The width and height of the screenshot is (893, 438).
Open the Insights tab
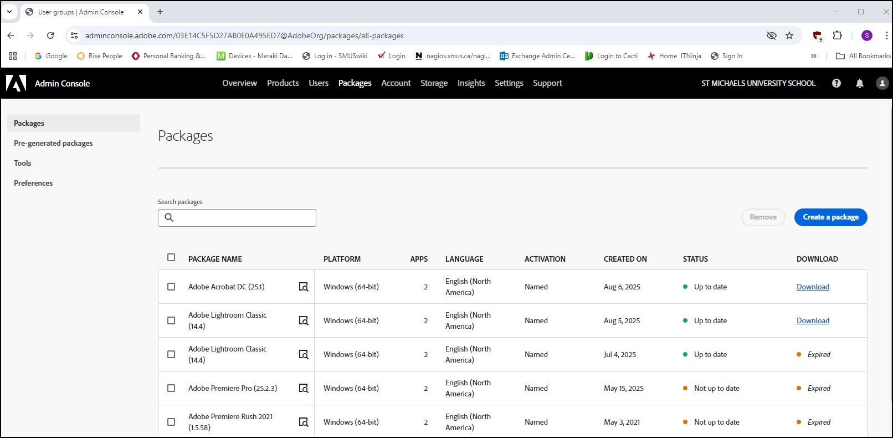471,83
